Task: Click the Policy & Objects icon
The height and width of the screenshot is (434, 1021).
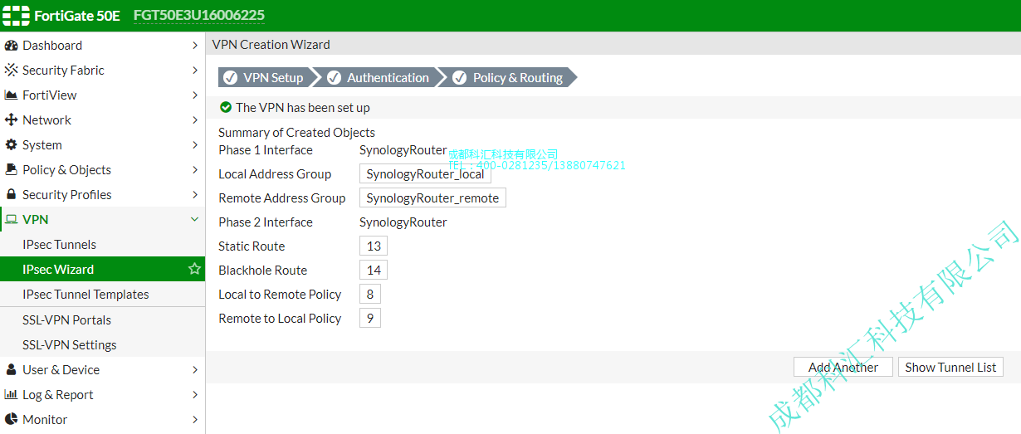Action: click(12, 170)
